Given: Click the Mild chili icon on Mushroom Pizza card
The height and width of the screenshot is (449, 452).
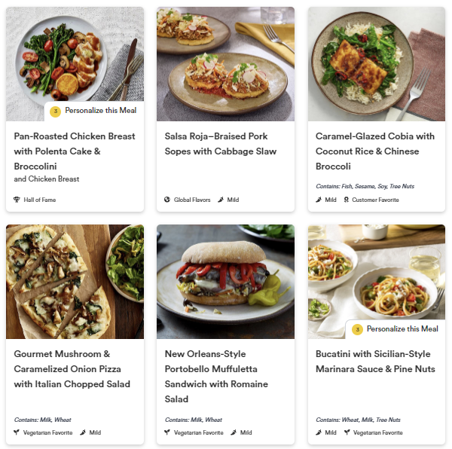Looking at the screenshot, I should 83,432.
